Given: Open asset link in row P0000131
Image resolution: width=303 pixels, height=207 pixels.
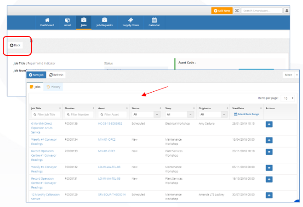Looking at the screenshot, I should tap(109, 179).
